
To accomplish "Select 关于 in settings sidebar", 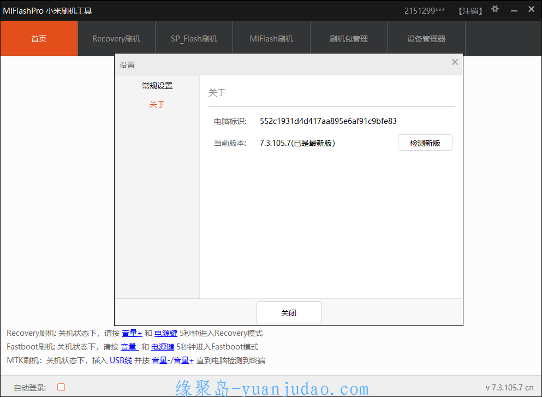I will pyautogui.click(x=157, y=104).
